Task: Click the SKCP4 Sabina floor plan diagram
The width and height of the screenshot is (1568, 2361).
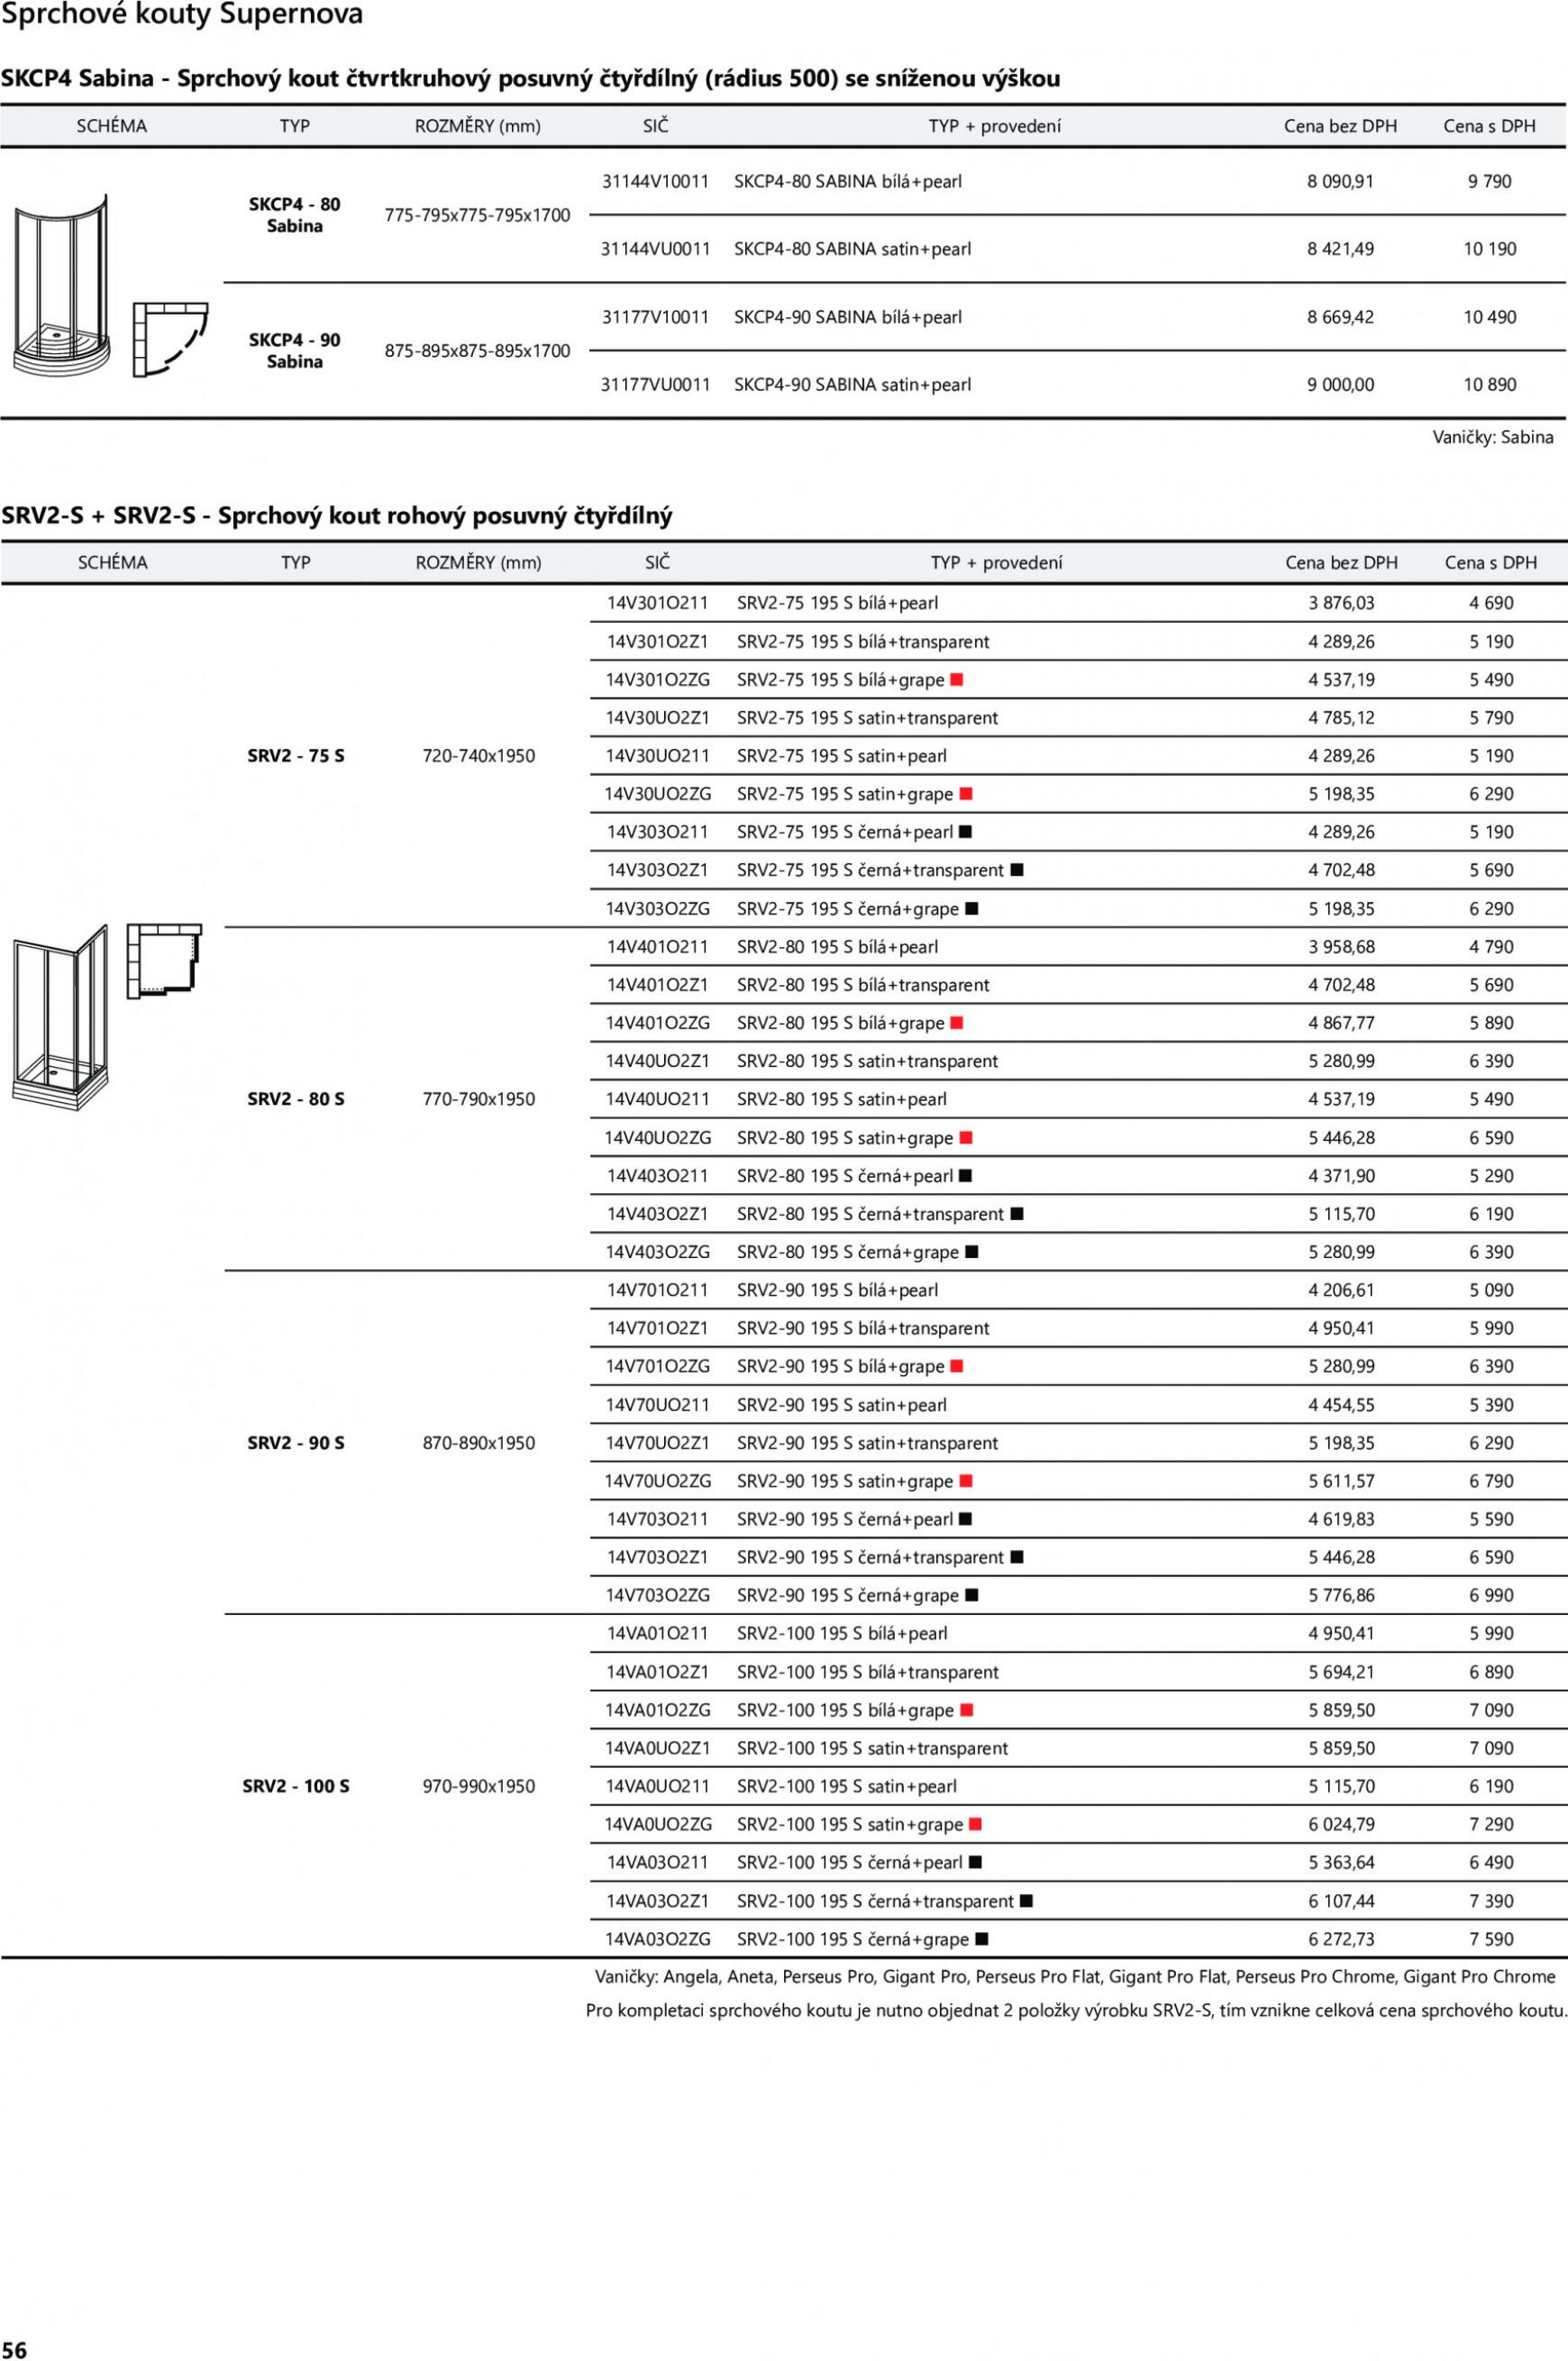Action: [170, 340]
